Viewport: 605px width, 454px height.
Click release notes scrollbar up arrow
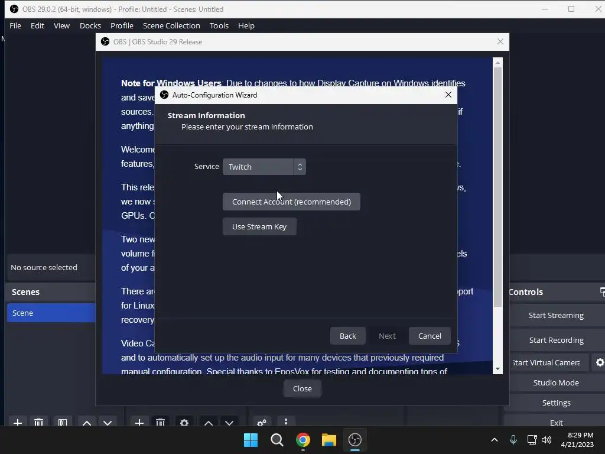[497, 63]
